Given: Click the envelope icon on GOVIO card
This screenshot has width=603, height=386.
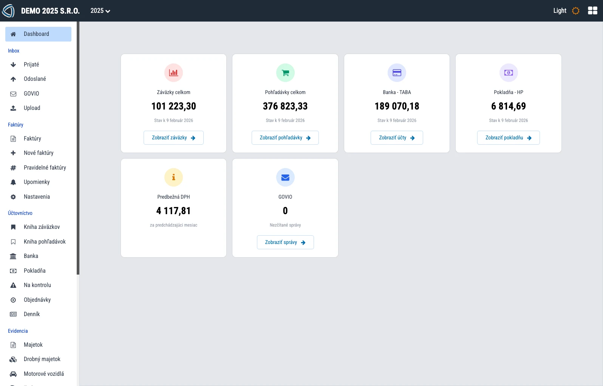Looking at the screenshot, I should (x=285, y=177).
